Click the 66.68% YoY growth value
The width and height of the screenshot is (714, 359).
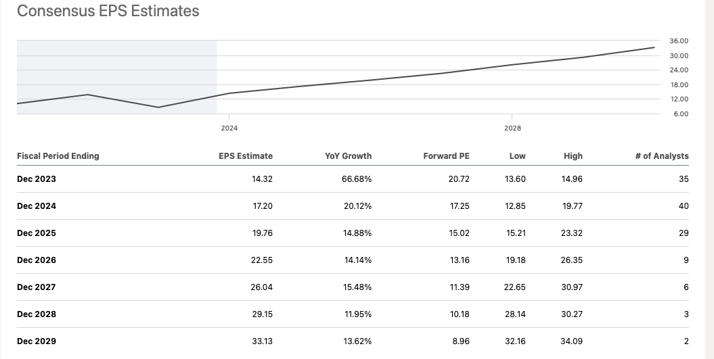pos(357,179)
